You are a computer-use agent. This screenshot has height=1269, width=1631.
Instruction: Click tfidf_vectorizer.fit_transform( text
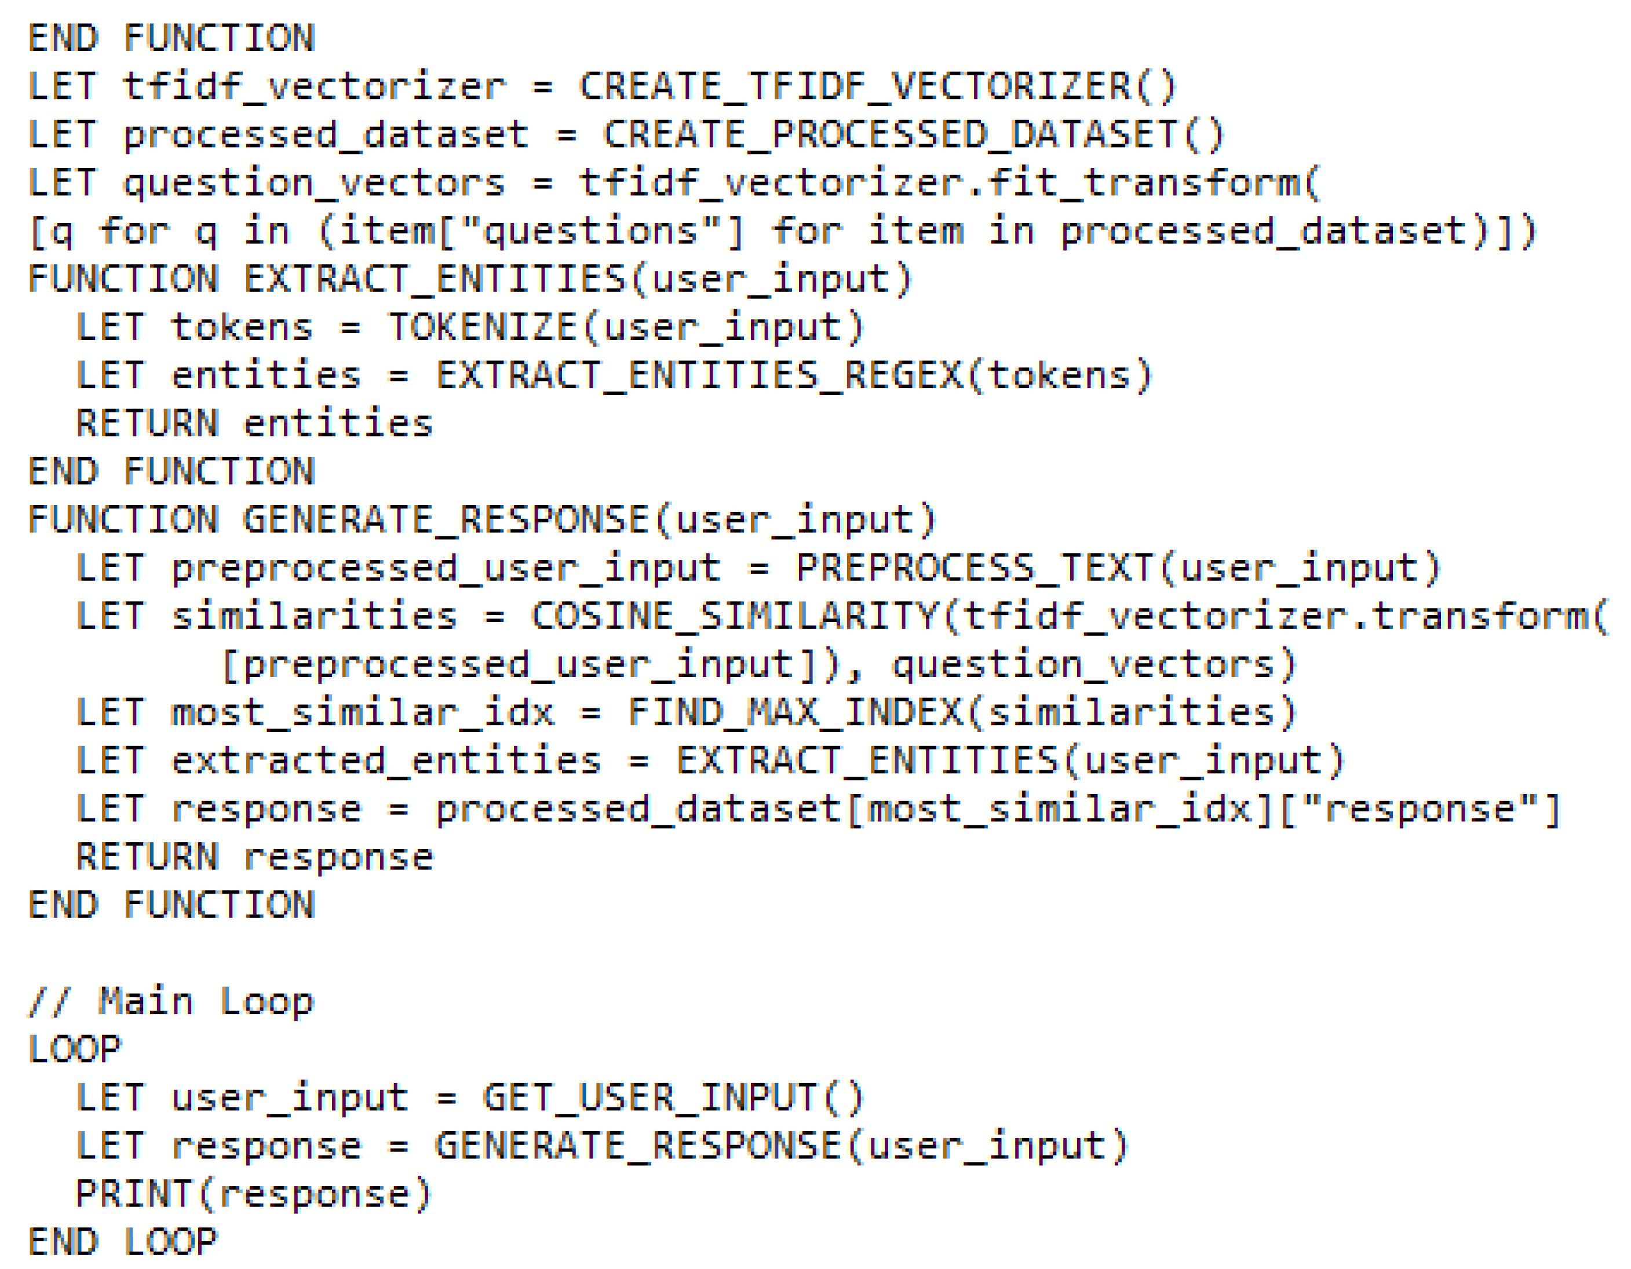(949, 183)
